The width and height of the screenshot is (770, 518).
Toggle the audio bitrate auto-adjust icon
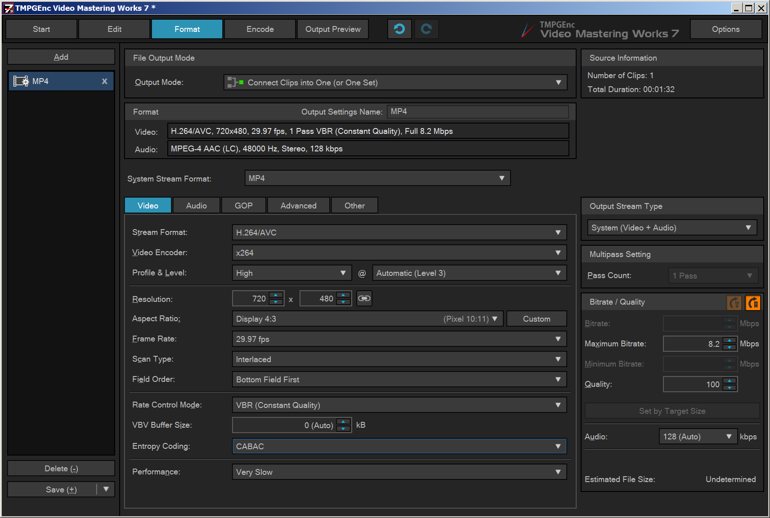click(x=753, y=303)
